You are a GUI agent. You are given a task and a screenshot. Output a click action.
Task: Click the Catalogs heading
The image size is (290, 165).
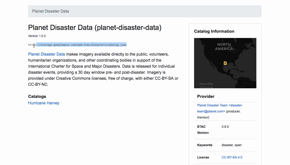pos(37,97)
